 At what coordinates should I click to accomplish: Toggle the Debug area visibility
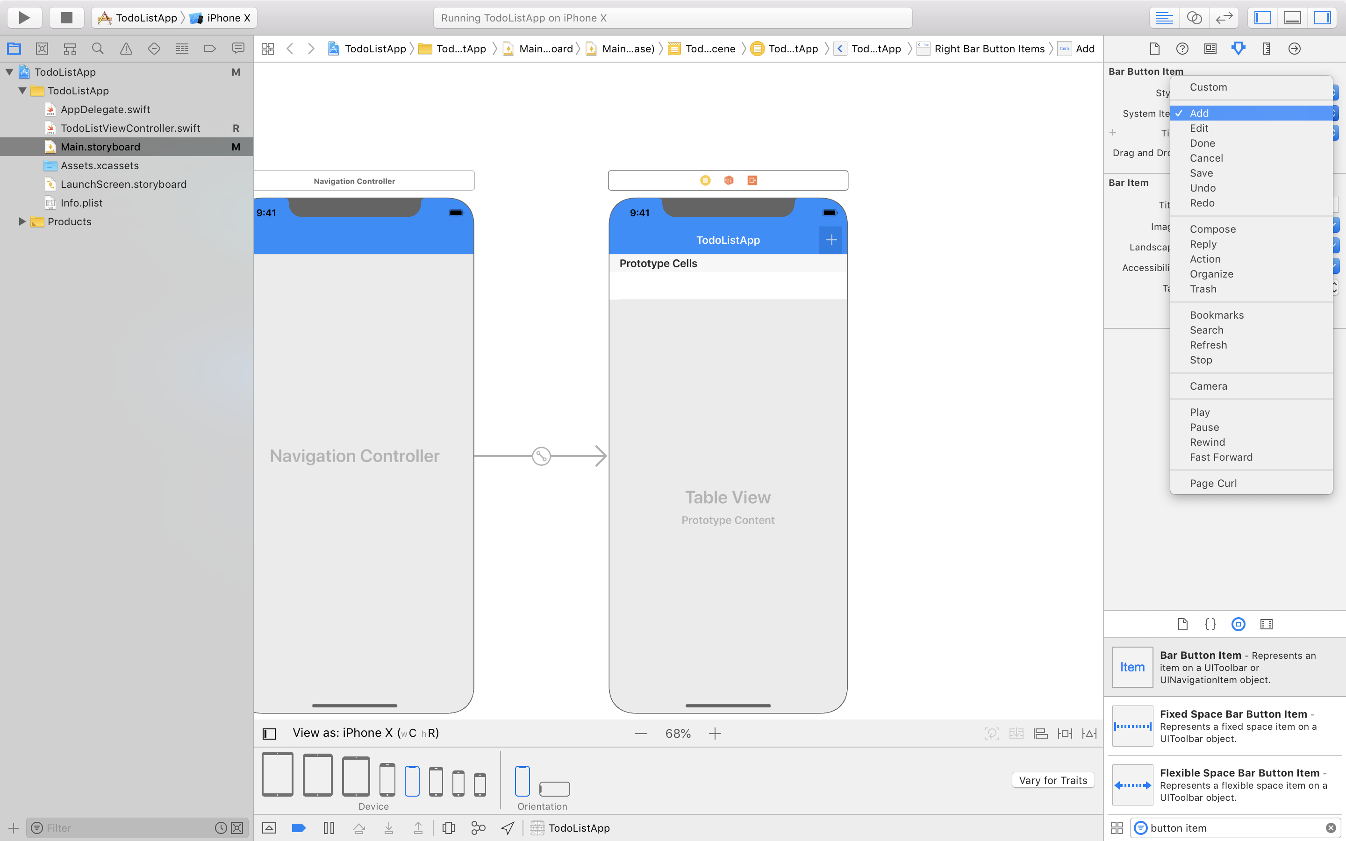(1292, 17)
